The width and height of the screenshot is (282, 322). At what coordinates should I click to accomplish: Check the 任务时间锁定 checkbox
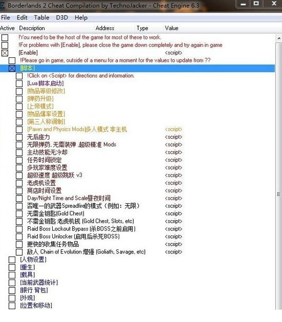[19, 160]
